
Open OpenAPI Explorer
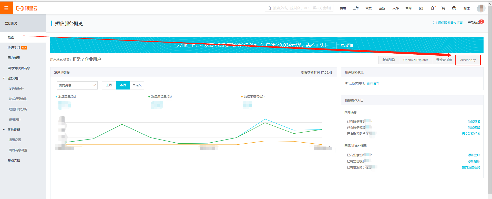(x=416, y=60)
